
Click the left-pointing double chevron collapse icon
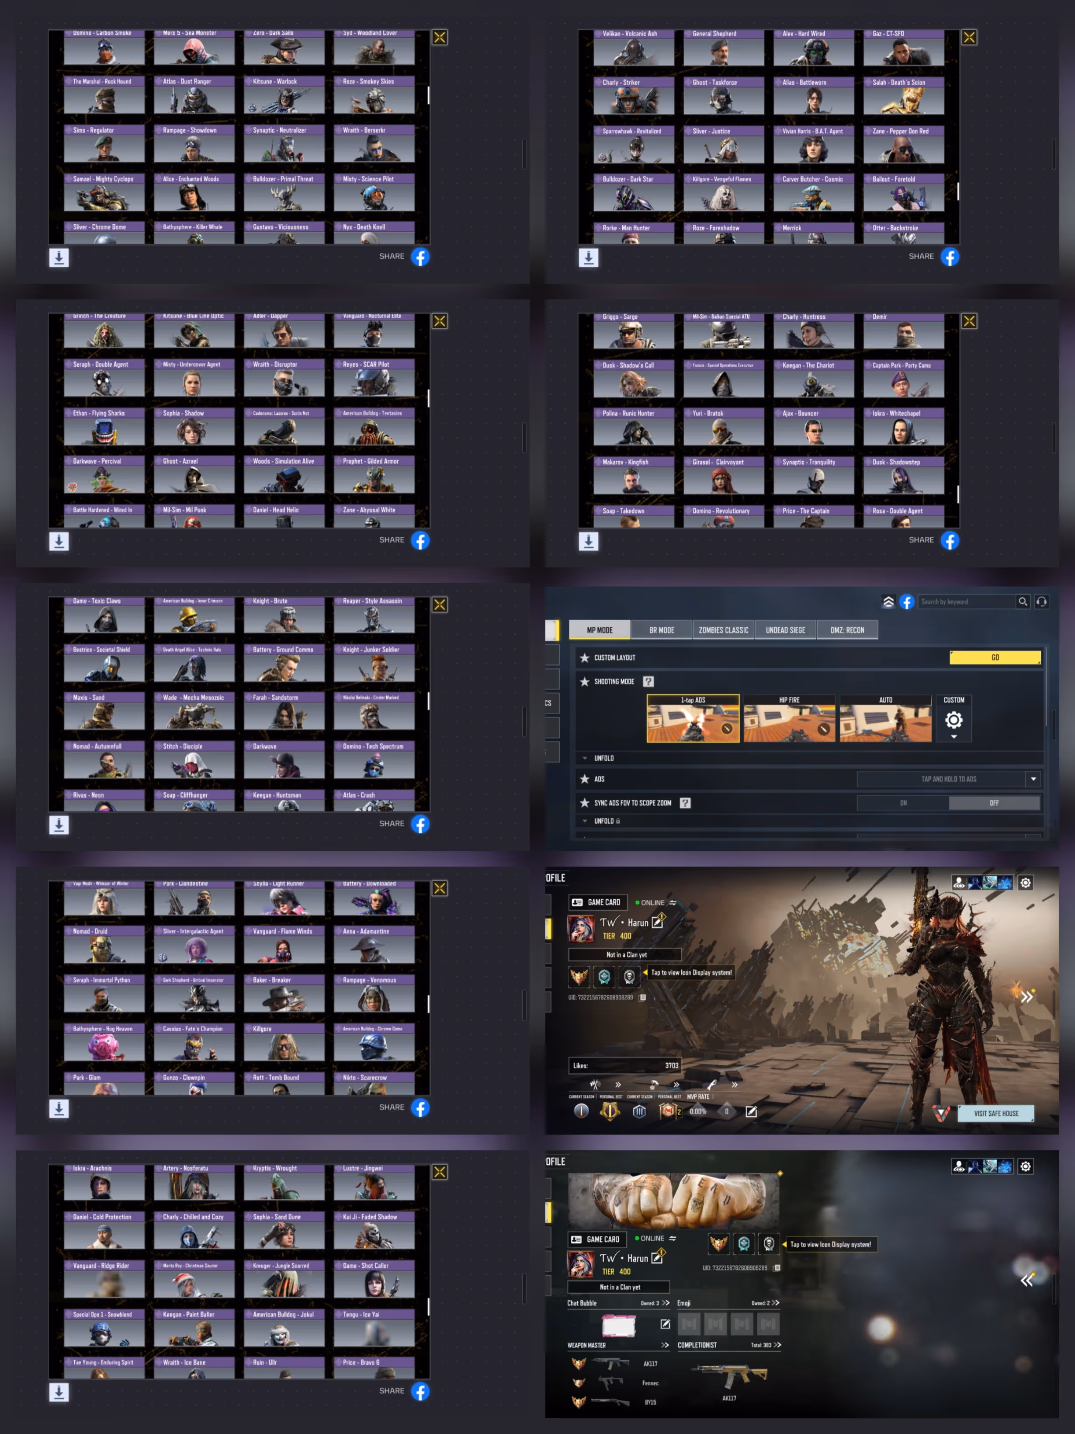pyautogui.click(x=1026, y=1281)
